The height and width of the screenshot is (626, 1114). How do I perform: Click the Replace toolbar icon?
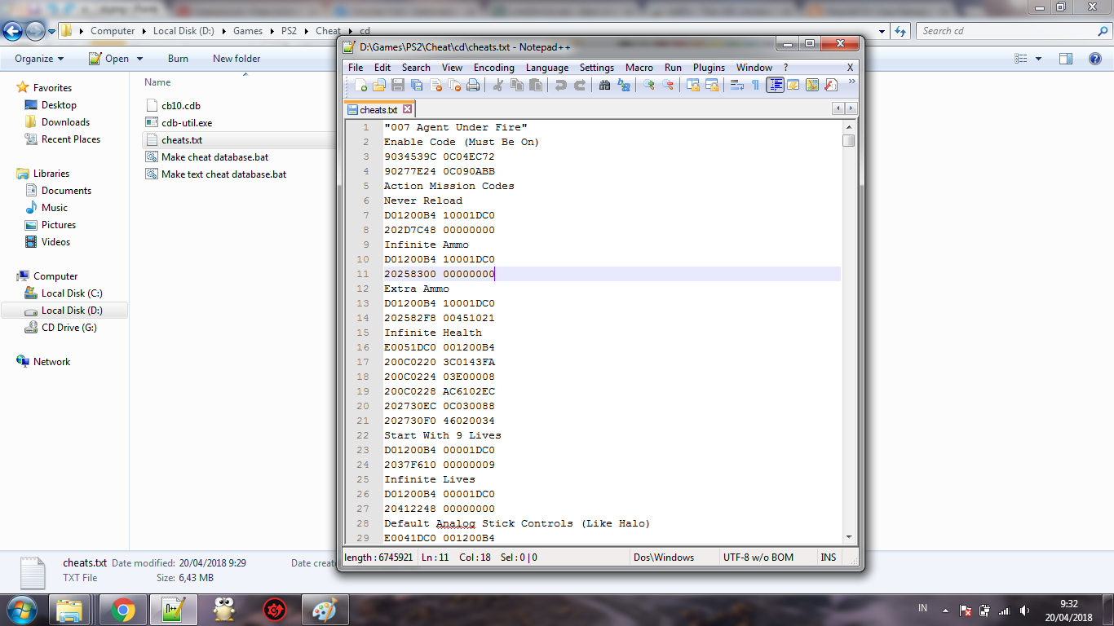(622, 85)
